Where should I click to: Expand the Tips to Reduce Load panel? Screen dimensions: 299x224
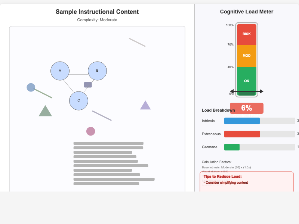pos(223,177)
